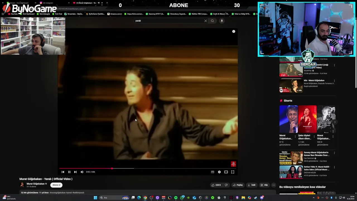Open taskbar clock showing 22:04
This screenshot has height=201, width=357.
coord(351,198)
